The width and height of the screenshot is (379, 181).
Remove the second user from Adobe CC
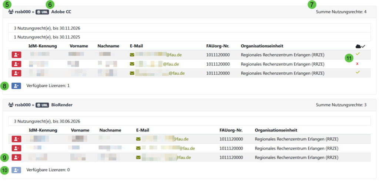point(16,64)
